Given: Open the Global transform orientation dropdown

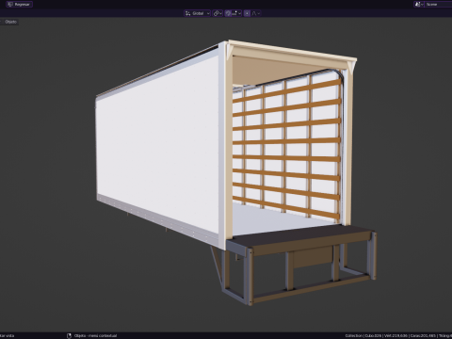Looking at the screenshot, I should point(197,13).
